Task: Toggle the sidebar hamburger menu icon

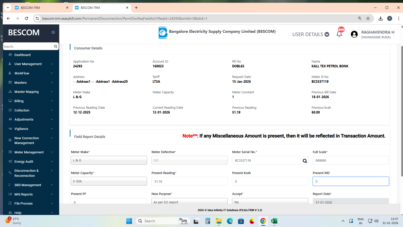Action: click(x=53, y=32)
